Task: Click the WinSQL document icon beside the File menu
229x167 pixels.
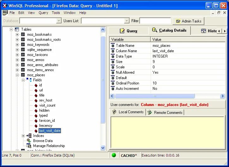Action: click(x=5, y=13)
